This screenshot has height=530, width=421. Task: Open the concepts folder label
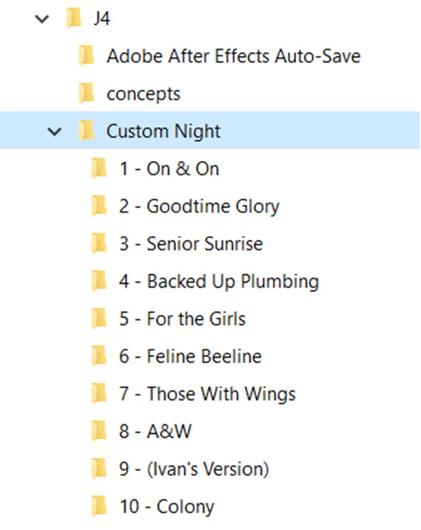[x=144, y=94]
